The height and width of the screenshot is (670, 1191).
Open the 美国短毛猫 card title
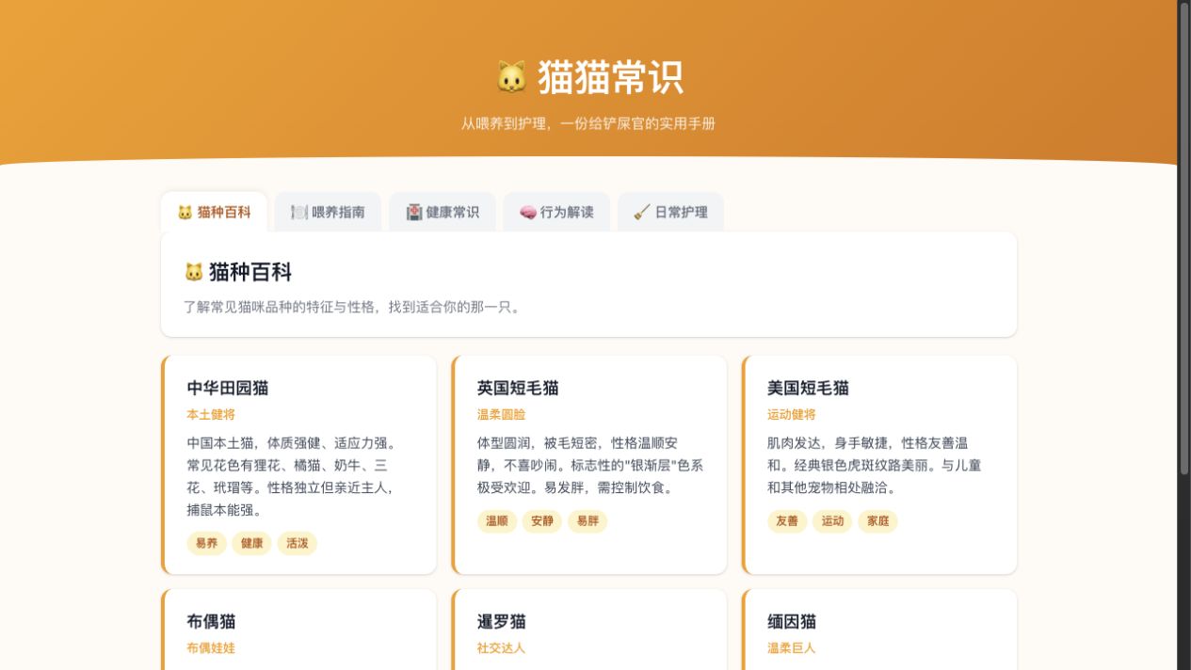click(808, 388)
